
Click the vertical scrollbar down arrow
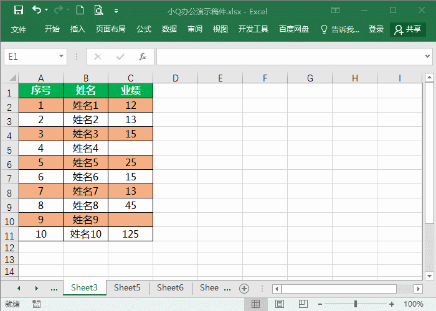[x=429, y=276]
